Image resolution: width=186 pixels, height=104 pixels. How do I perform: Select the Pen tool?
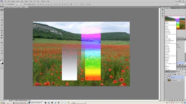pos(2,45)
